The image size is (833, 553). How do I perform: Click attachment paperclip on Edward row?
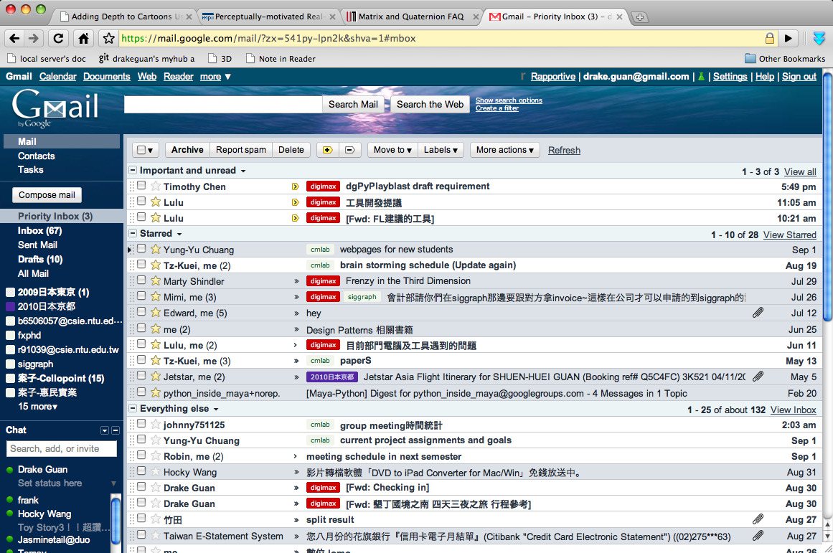pyautogui.click(x=758, y=313)
